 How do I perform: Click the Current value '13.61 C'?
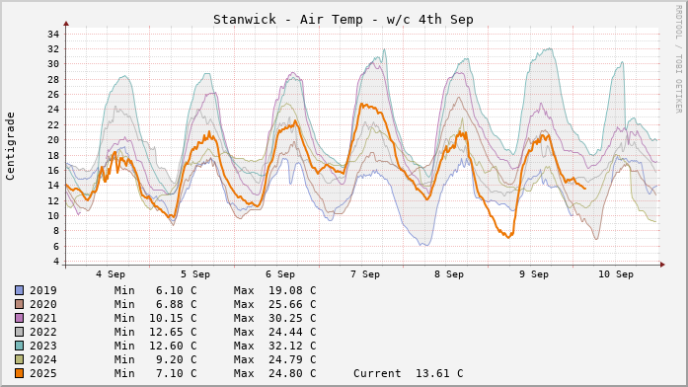pyautogui.click(x=439, y=373)
